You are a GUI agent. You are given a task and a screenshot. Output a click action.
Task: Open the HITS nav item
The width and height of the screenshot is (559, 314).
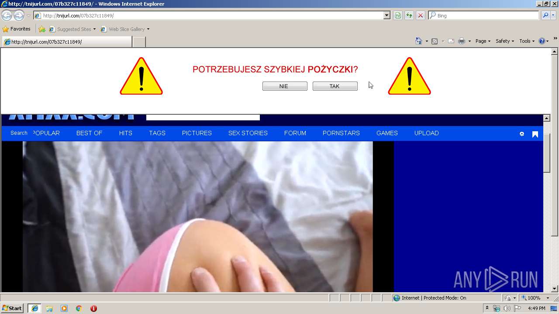(x=126, y=133)
